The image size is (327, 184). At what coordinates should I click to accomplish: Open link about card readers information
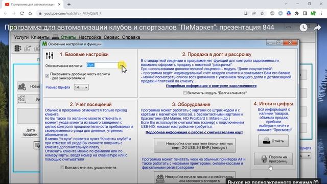[x=194, y=132]
